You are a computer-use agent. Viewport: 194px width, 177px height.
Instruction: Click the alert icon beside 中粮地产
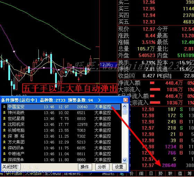[4, 154]
